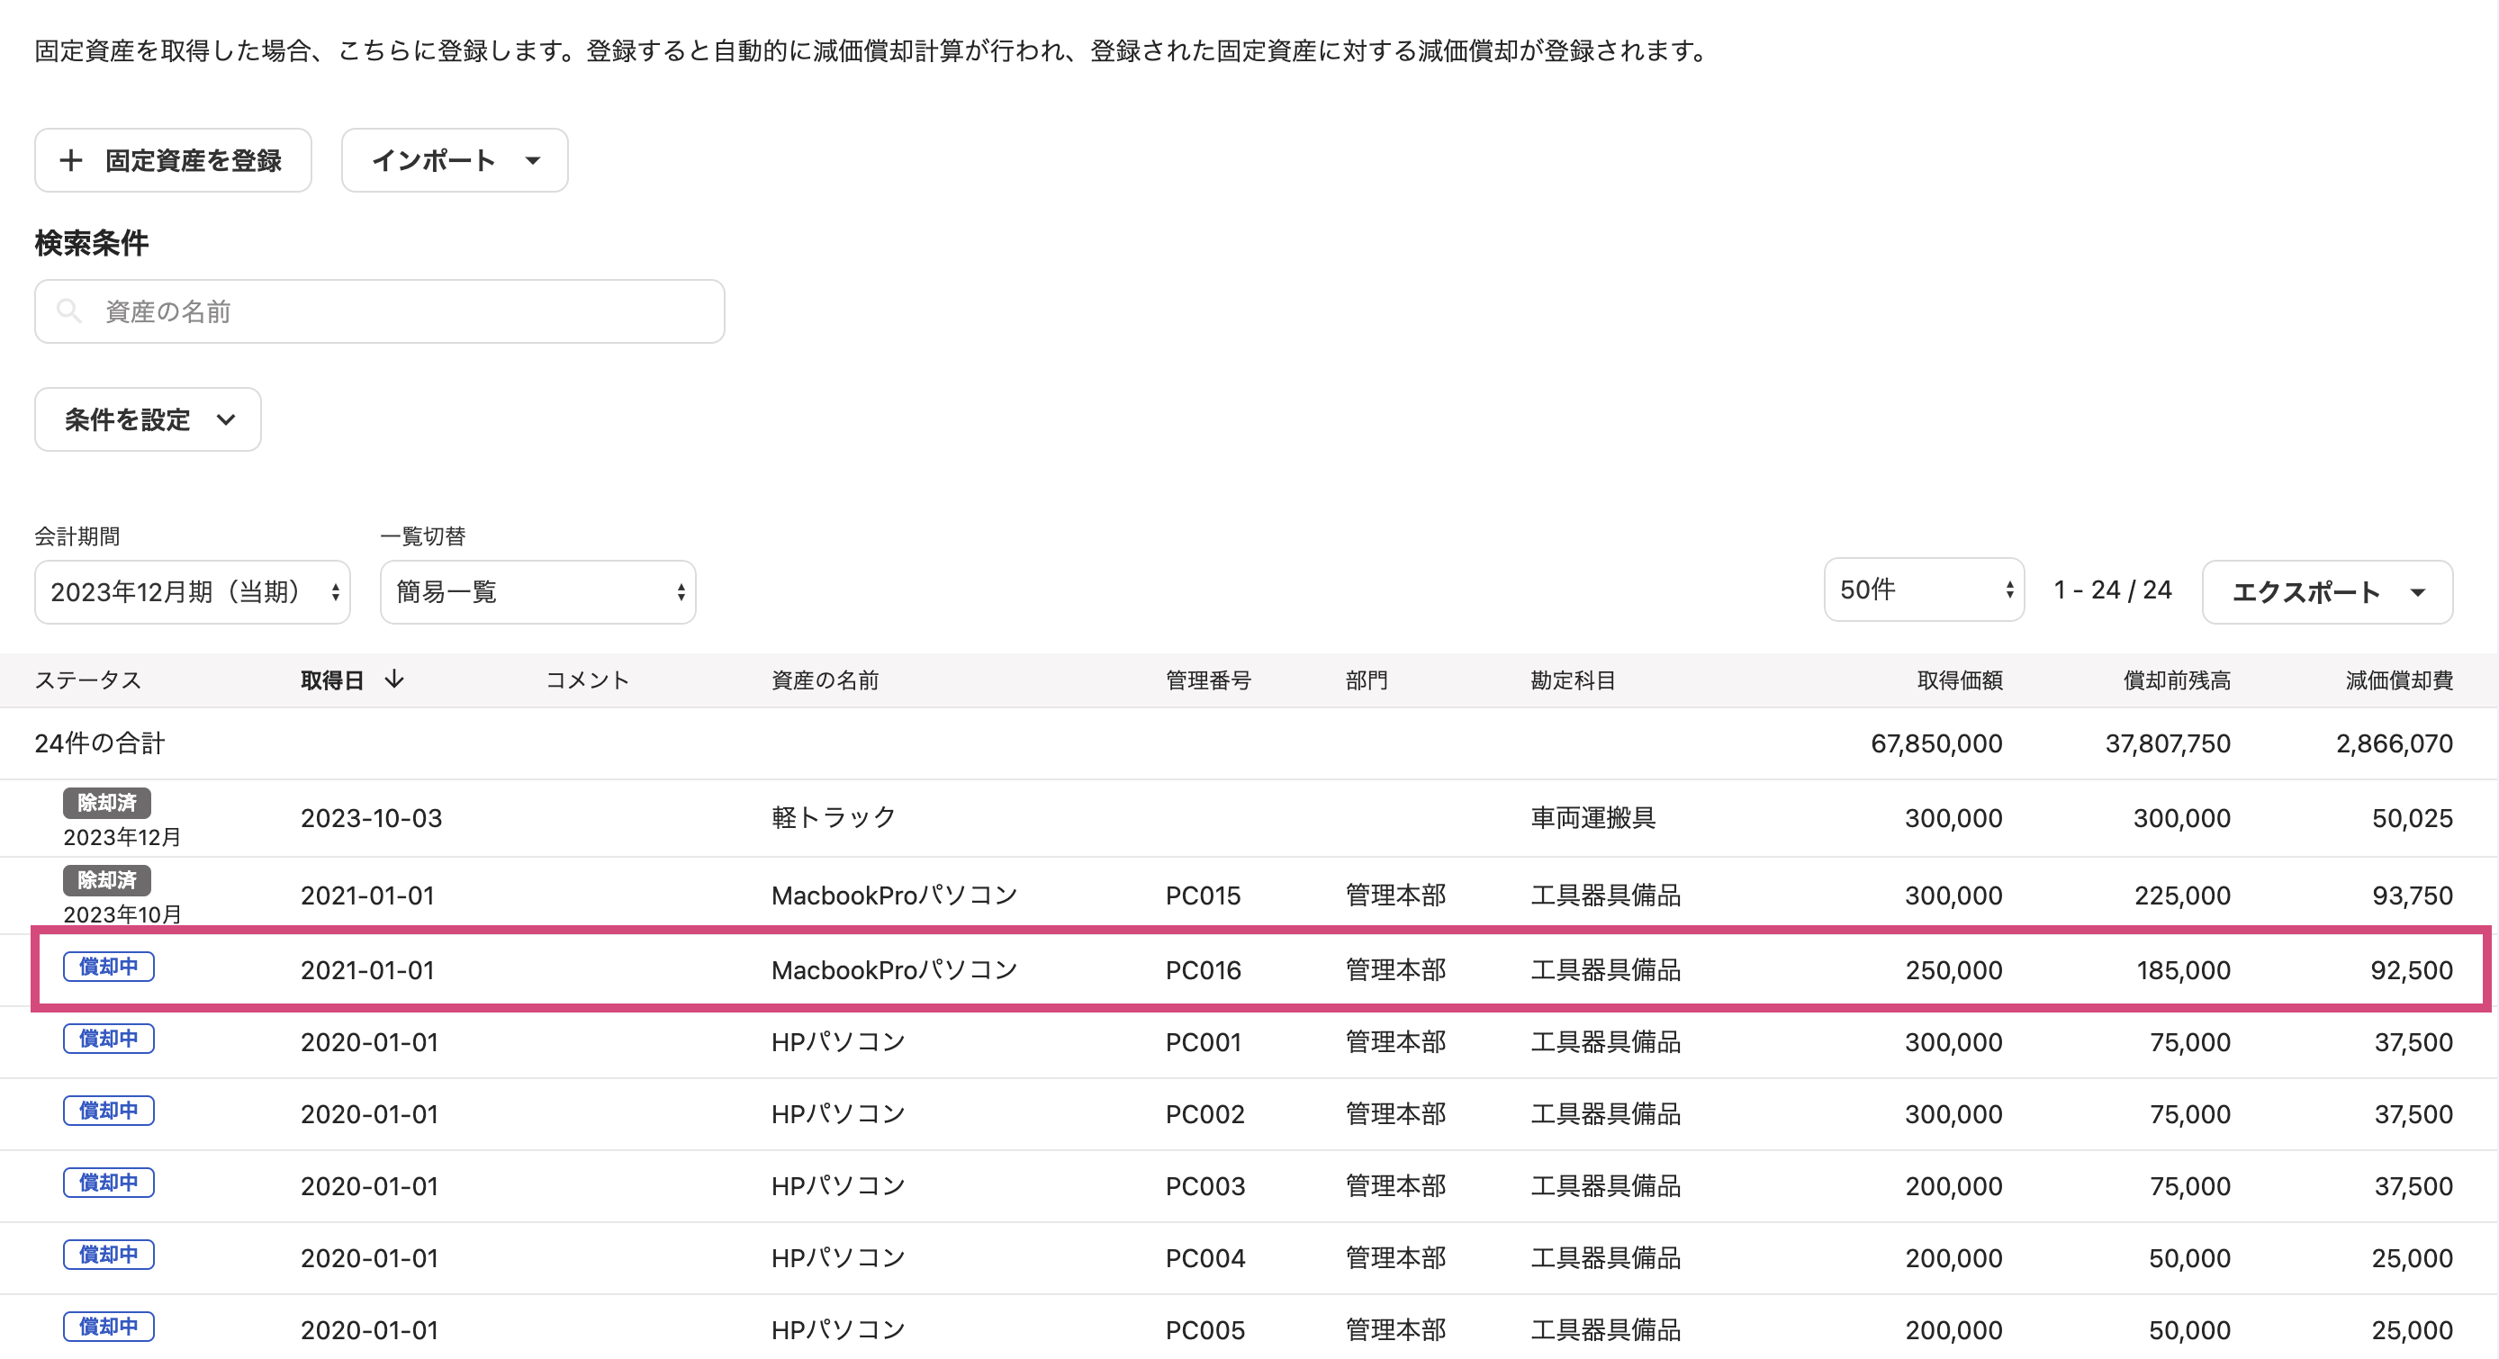
Task: Click the 50,025 depreciation value
Action: tap(2412, 817)
